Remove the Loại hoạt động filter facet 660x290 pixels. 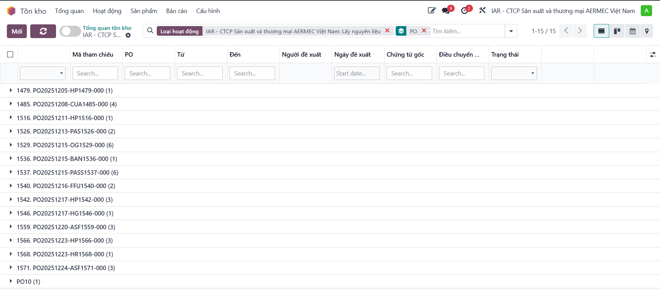click(387, 31)
